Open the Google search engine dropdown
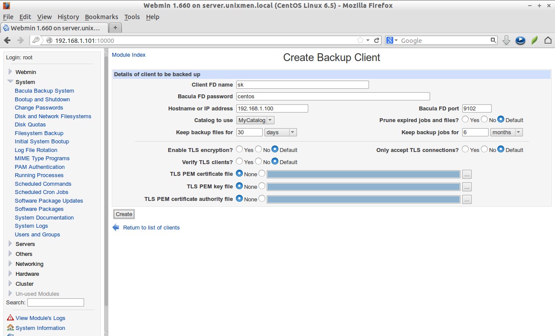The image size is (555, 336). coord(392,40)
